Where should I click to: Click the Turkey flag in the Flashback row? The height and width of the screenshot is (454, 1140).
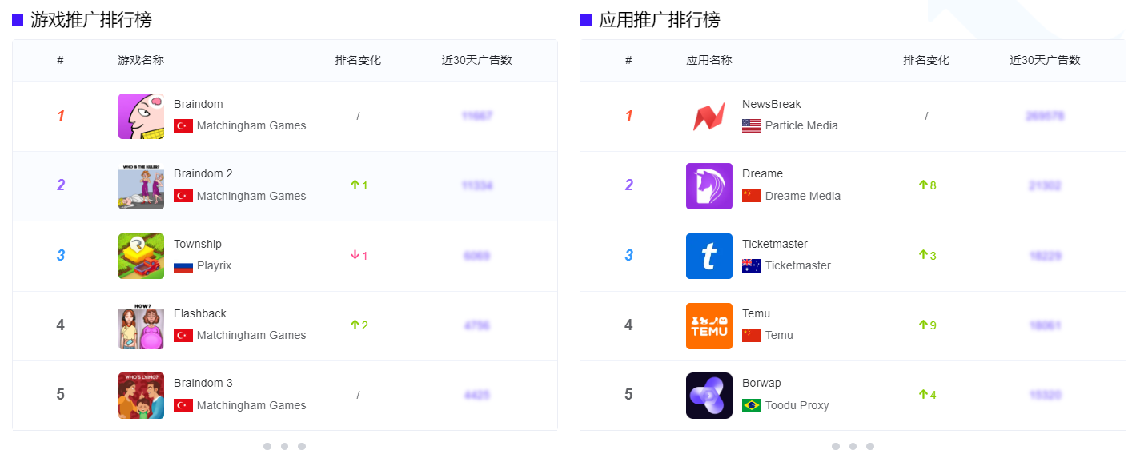coord(183,335)
